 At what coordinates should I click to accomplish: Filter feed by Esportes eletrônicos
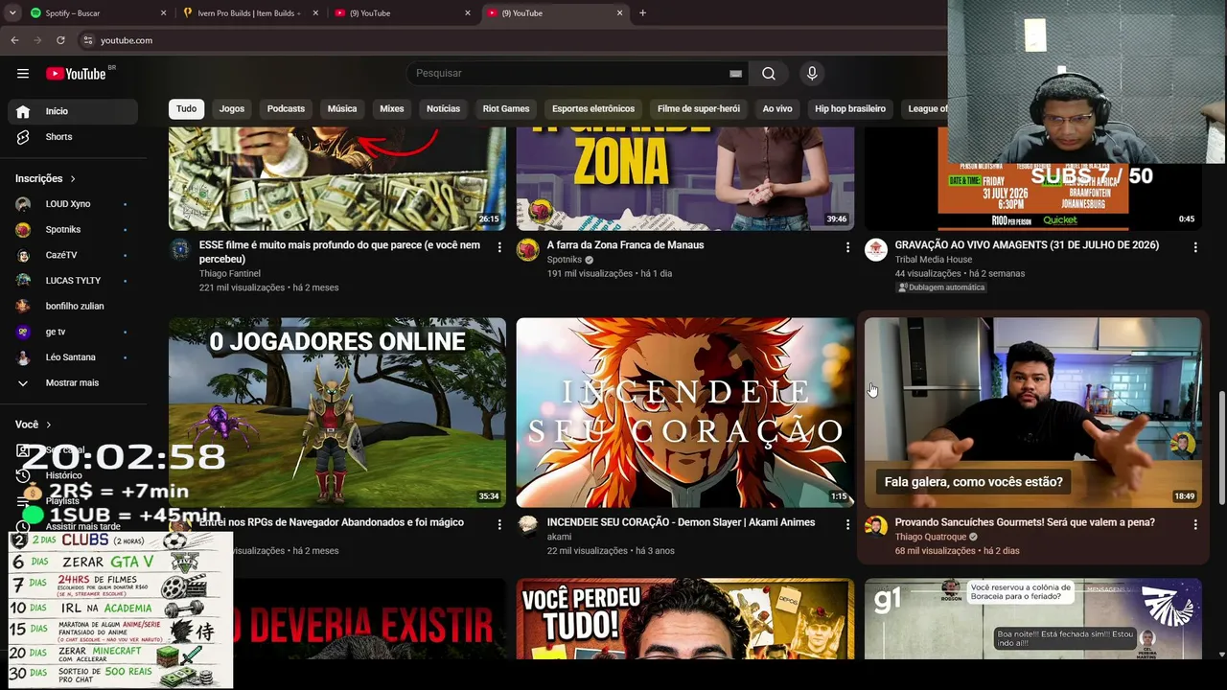(593, 109)
